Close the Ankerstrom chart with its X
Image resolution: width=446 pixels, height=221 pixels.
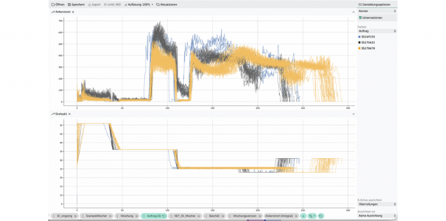(73, 12)
